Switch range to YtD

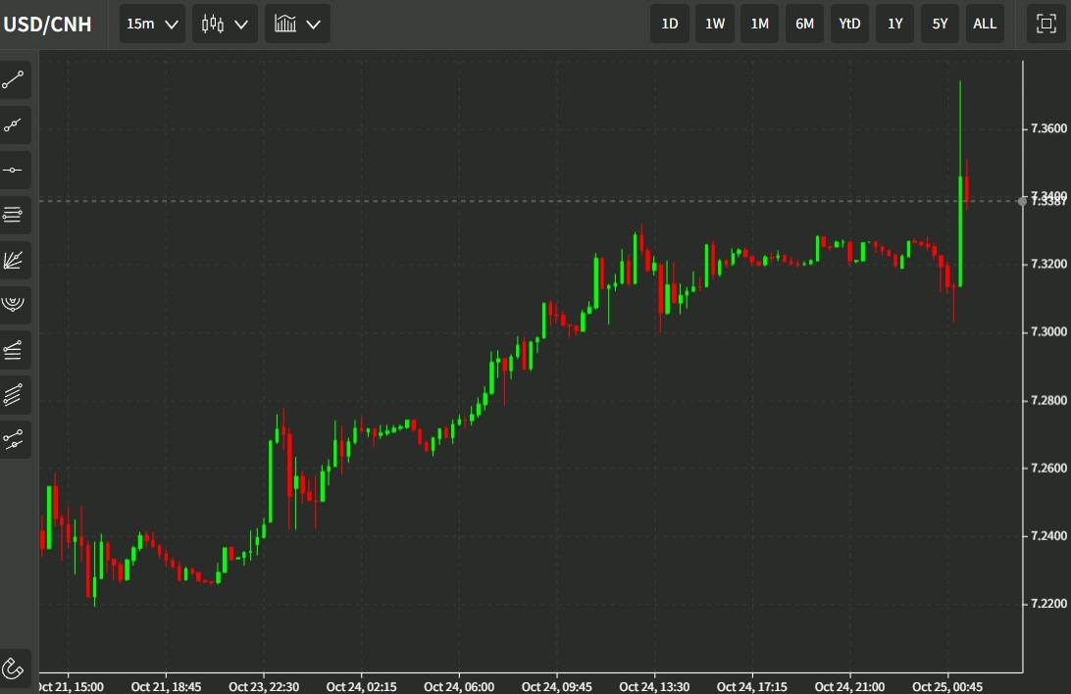(x=849, y=24)
